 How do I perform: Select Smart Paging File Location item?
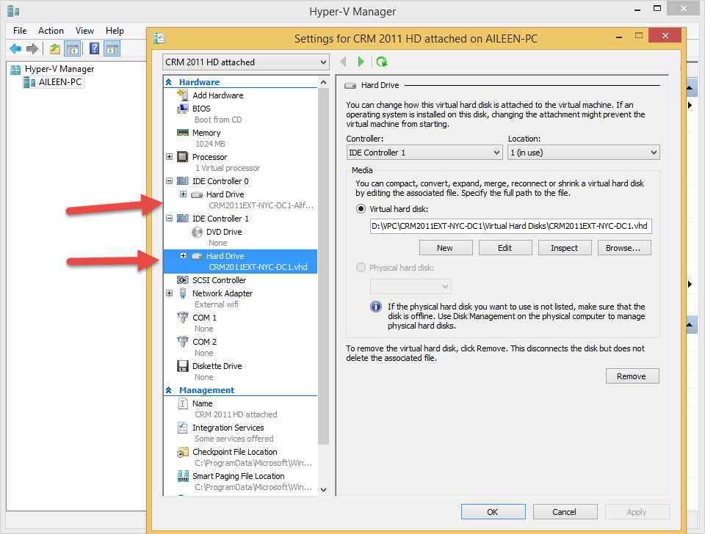(x=238, y=477)
